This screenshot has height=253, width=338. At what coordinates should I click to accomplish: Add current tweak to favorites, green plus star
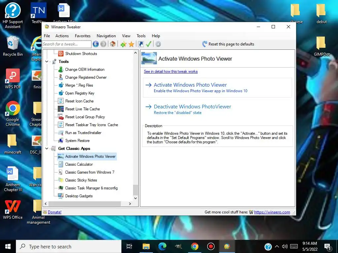coord(123,44)
